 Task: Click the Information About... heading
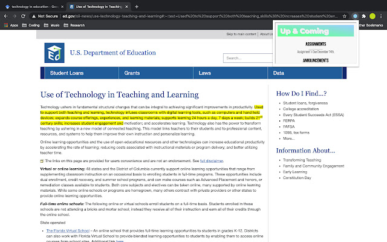(x=305, y=151)
